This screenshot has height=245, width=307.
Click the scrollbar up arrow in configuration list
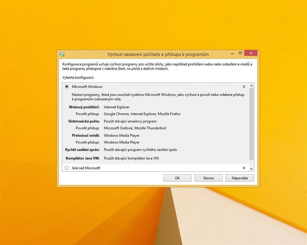tap(251, 86)
